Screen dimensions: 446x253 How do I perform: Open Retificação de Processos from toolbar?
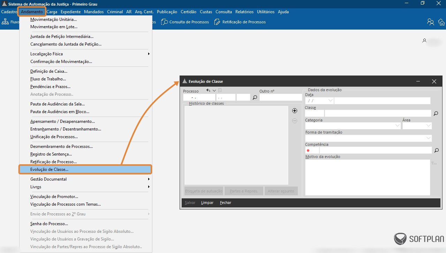pos(239,22)
